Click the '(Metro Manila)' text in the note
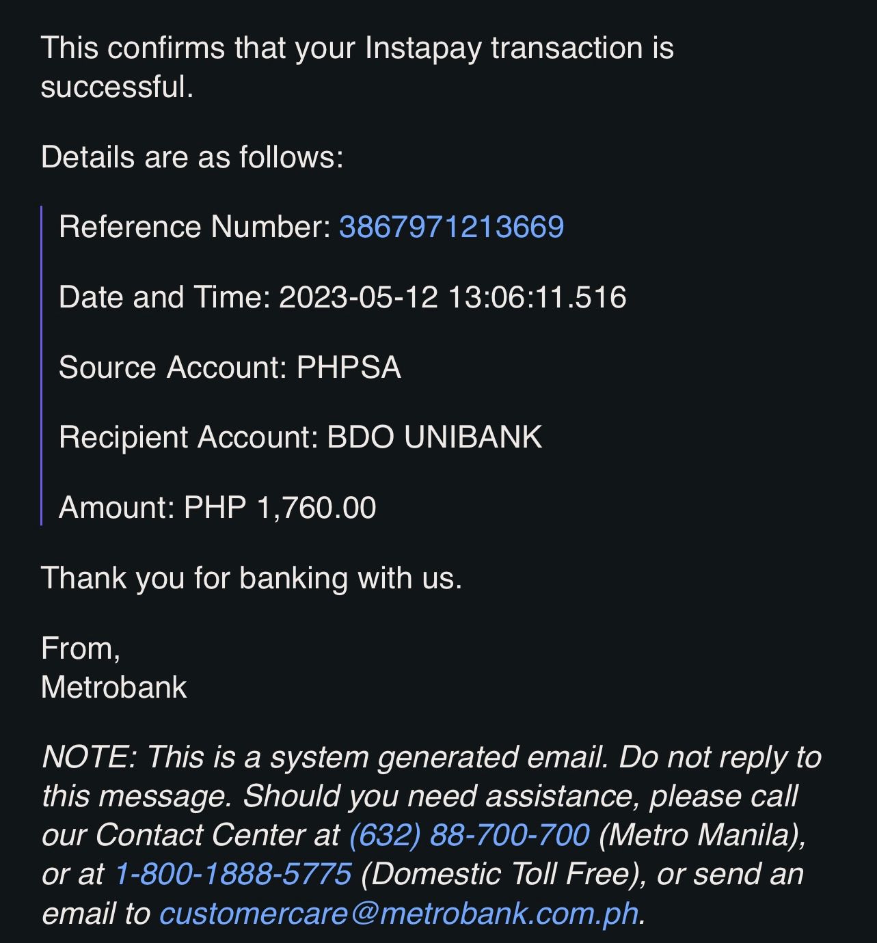This screenshot has height=943, width=877. [x=702, y=835]
